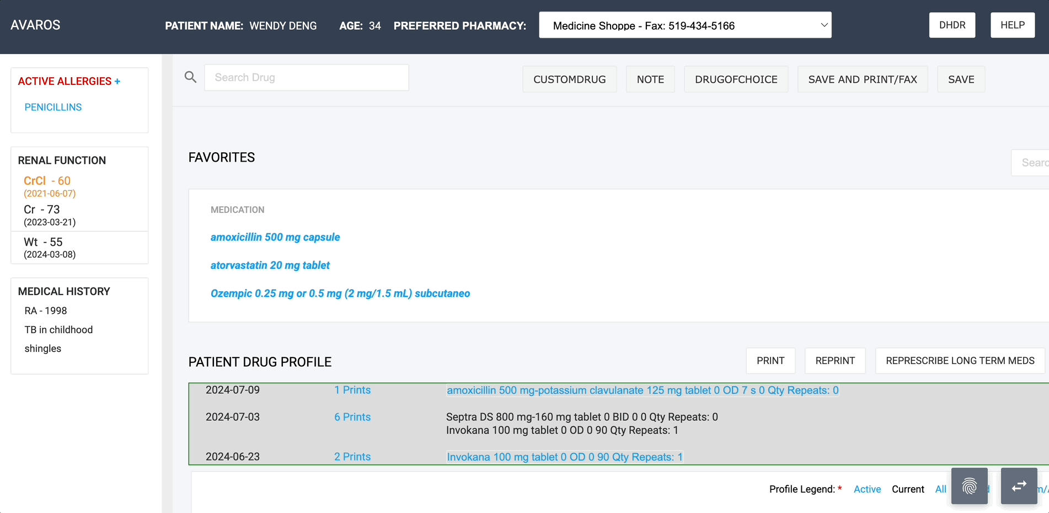Screen dimensions: 1049x513
Task: Switch profile view to Current
Action: (x=908, y=489)
